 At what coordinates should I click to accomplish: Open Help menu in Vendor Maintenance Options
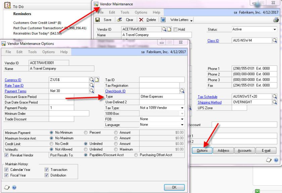(64, 52)
